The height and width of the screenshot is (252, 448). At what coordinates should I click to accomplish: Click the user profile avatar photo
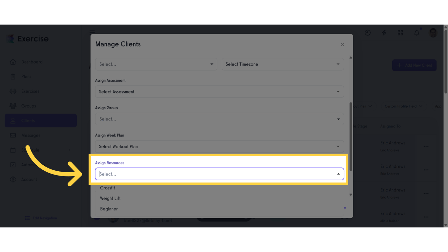coord(433,32)
